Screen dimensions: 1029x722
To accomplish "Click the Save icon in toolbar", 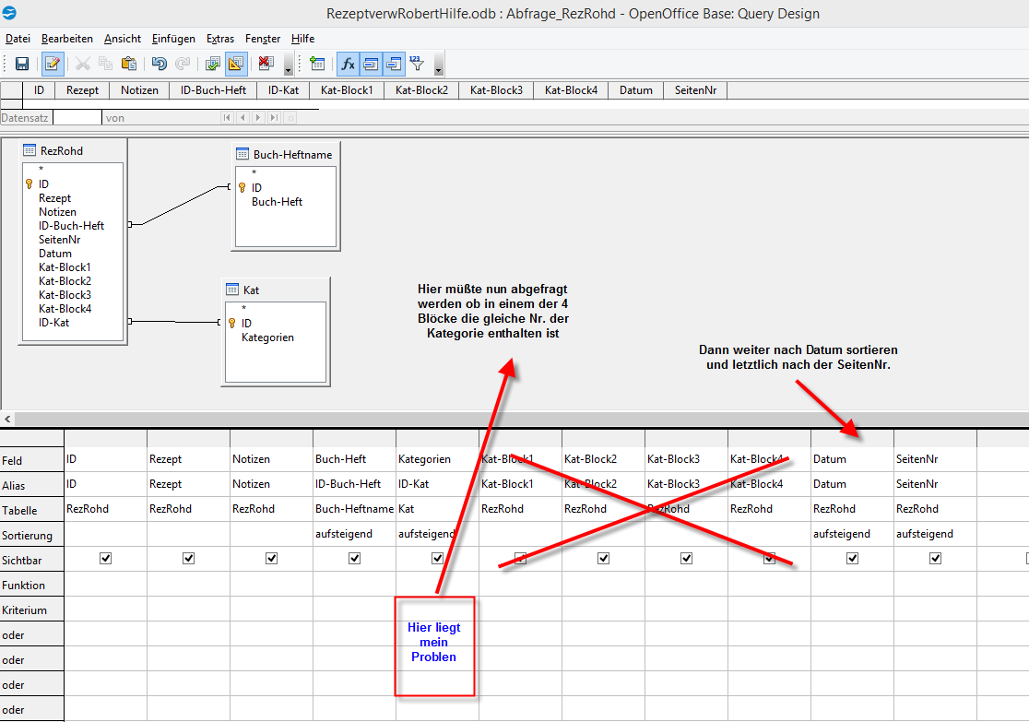I will pos(21,64).
